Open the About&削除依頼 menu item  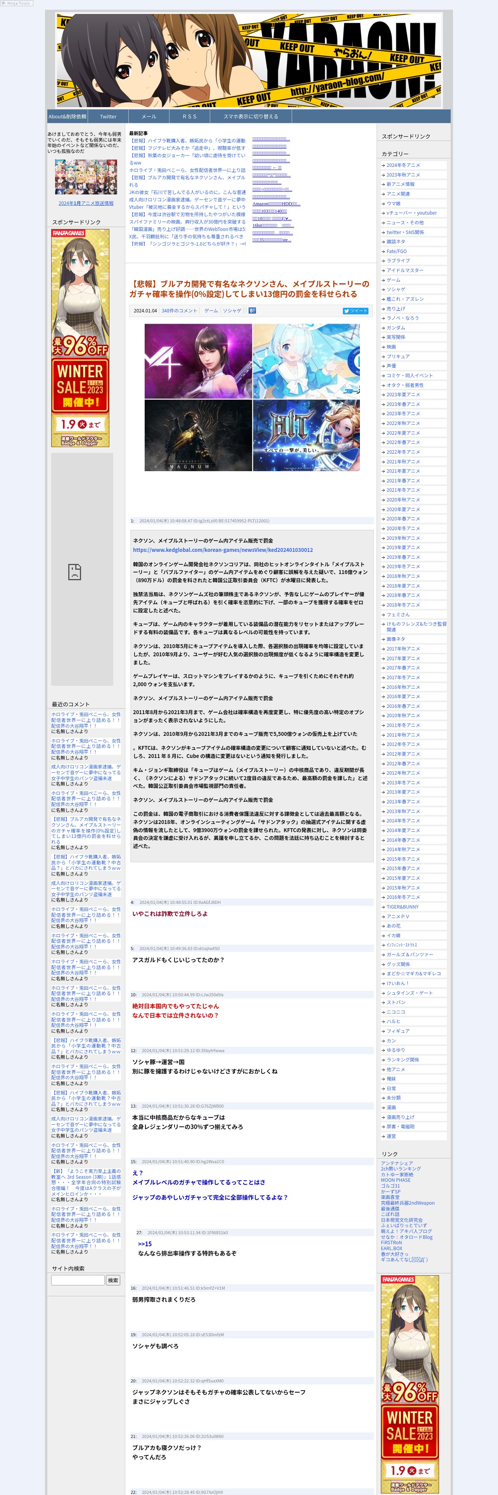[67, 116]
